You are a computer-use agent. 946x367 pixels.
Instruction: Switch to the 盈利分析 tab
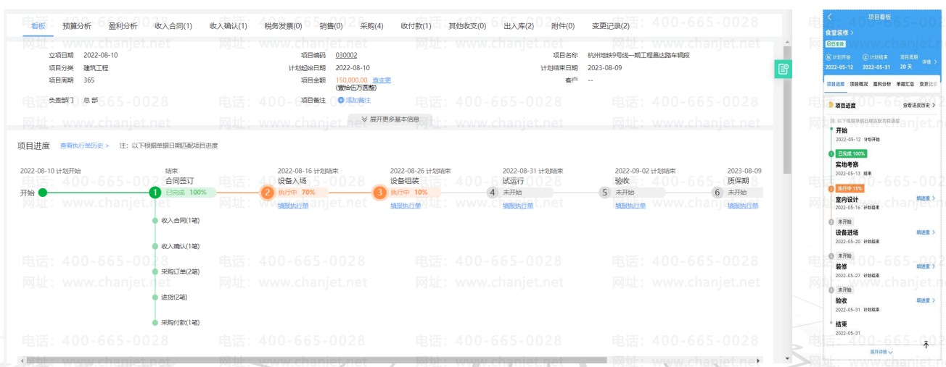[123, 25]
